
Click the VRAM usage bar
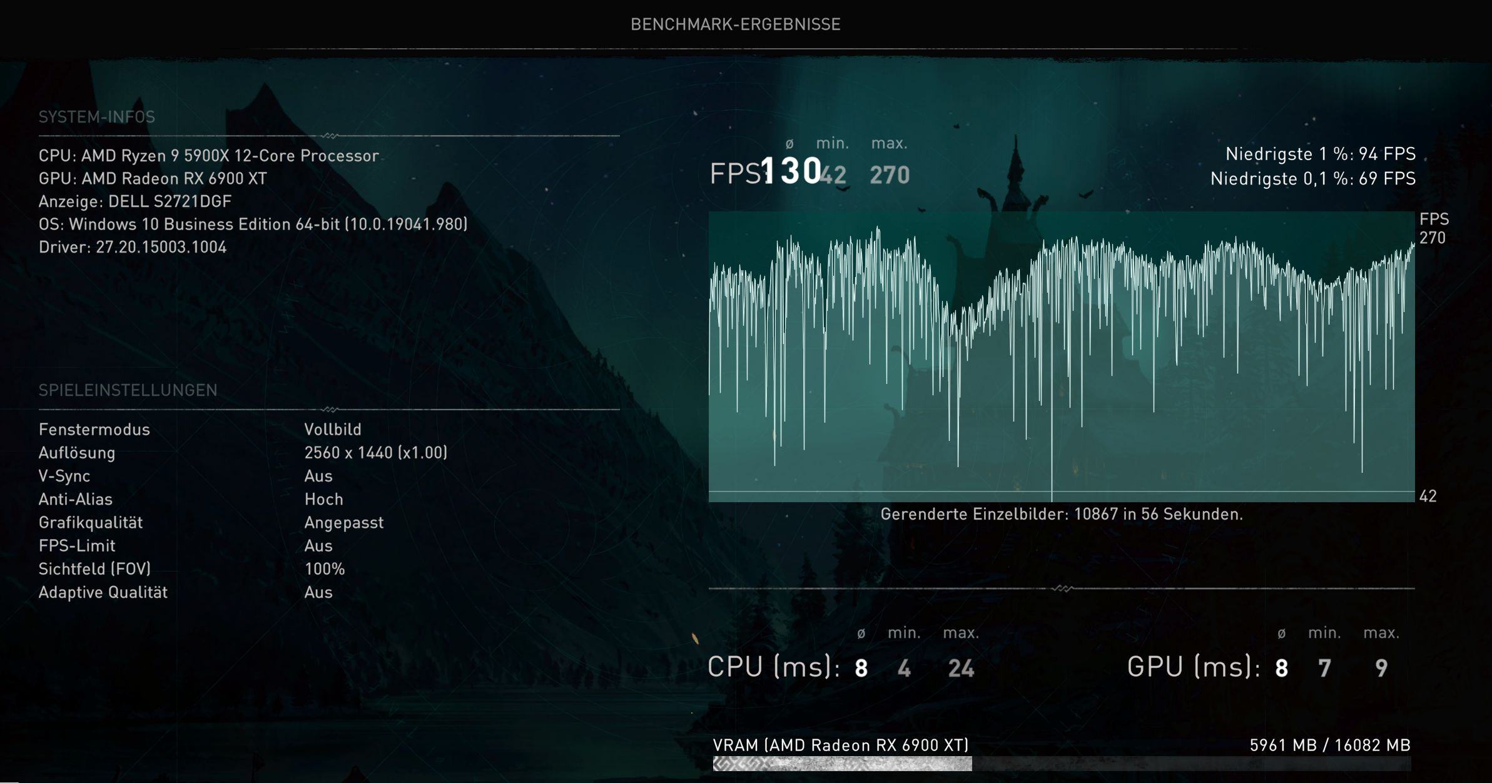click(1062, 764)
